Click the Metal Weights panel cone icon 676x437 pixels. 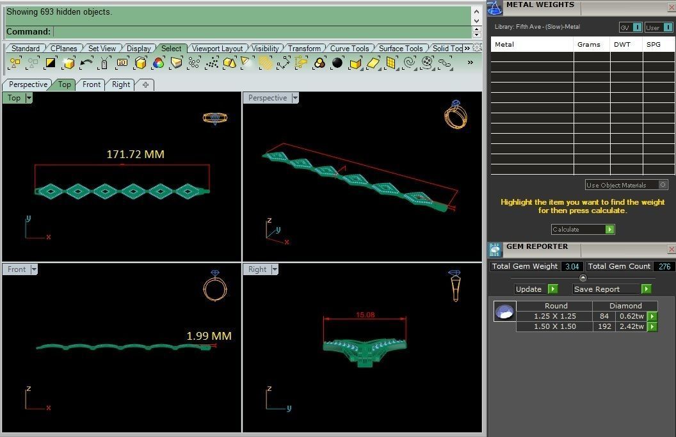pyautogui.click(x=494, y=8)
